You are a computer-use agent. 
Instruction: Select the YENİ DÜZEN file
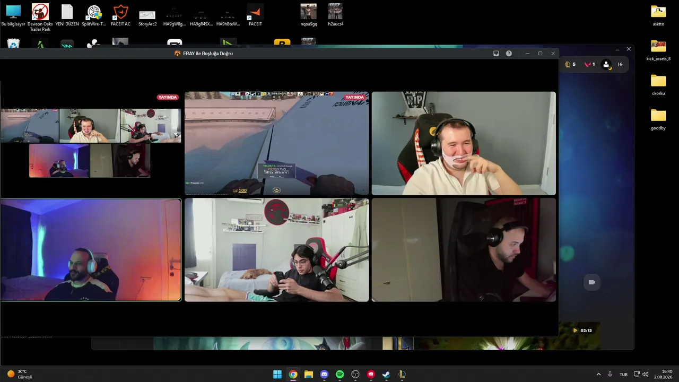click(67, 15)
